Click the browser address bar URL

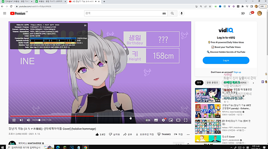(35, 6)
